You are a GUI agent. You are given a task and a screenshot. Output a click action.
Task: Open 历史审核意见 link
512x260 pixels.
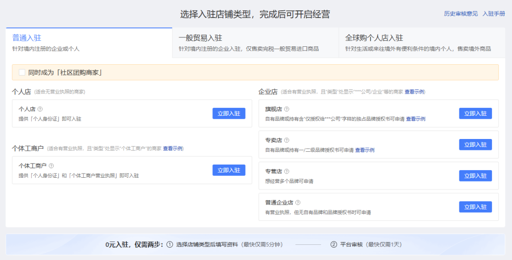click(461, 14)
